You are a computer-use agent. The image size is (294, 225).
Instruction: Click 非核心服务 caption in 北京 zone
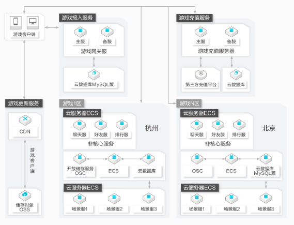coord(218,144)
